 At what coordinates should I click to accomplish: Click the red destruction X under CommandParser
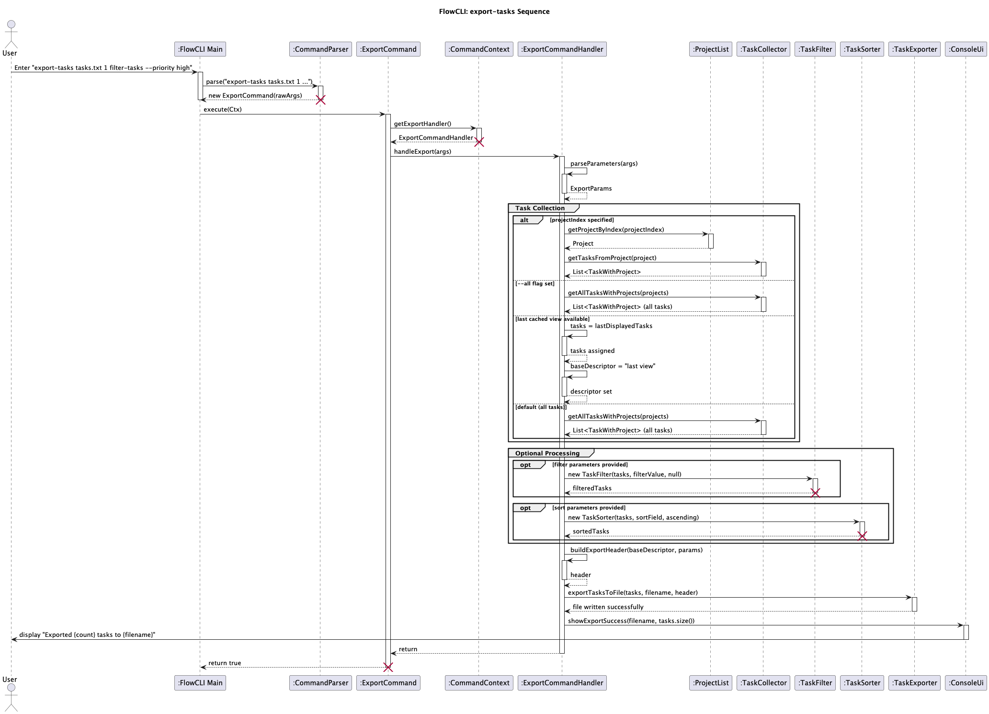pyautogui.click(x=321, y=100)
